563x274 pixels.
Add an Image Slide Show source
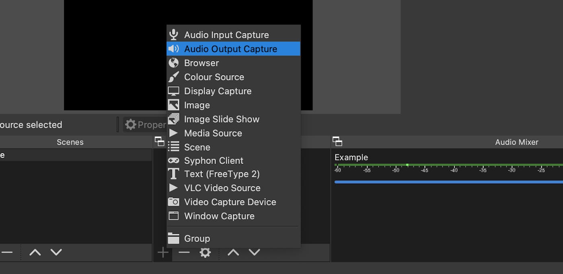(233, 119)
